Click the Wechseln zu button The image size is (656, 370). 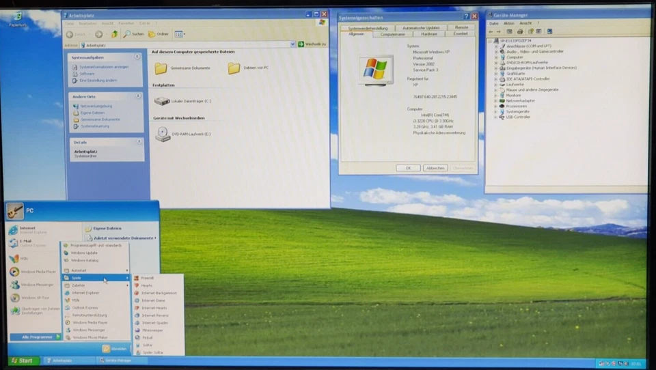[312, 44]
